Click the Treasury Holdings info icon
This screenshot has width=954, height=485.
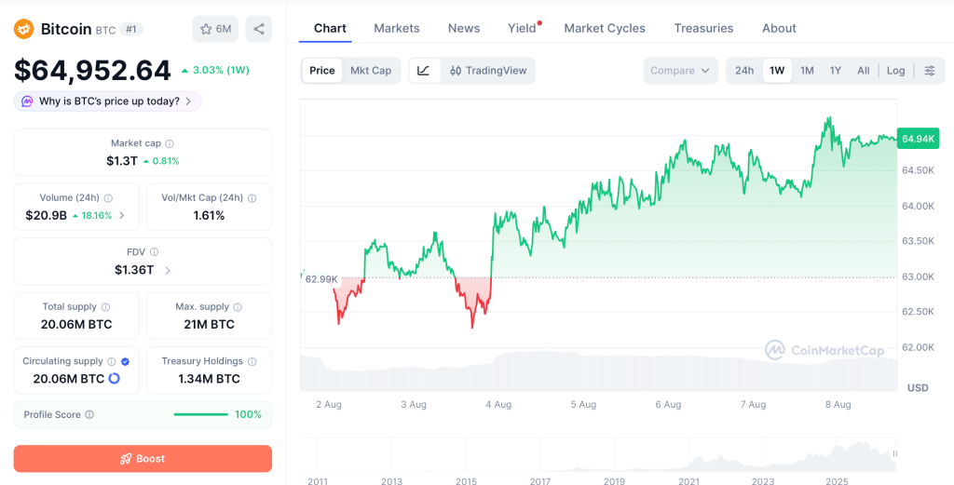point(252,361)
